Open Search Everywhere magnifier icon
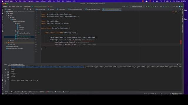The height and width of the screenshot is (105, 188). click(177, 6)
